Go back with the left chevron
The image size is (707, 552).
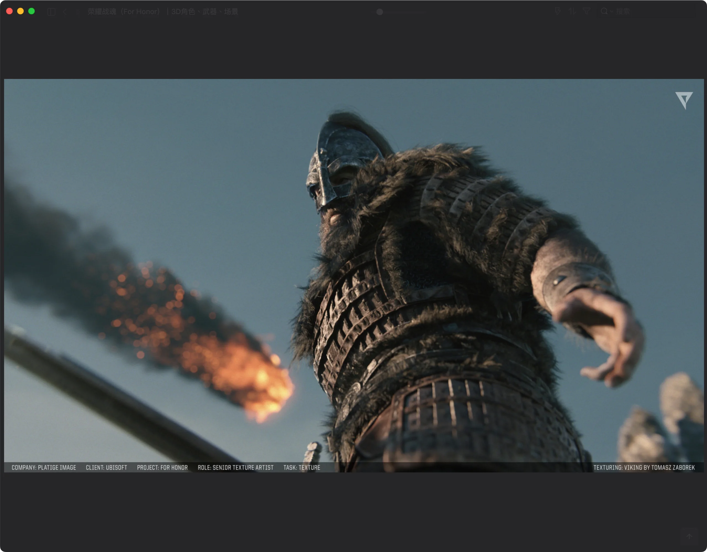click(65, 12)
